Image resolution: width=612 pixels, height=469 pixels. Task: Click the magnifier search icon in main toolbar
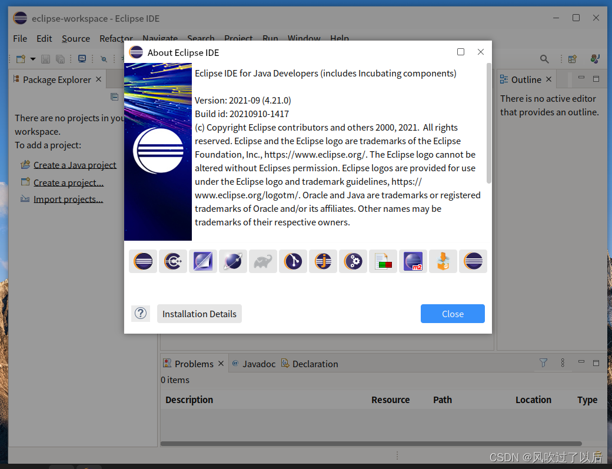click(544, 59)
